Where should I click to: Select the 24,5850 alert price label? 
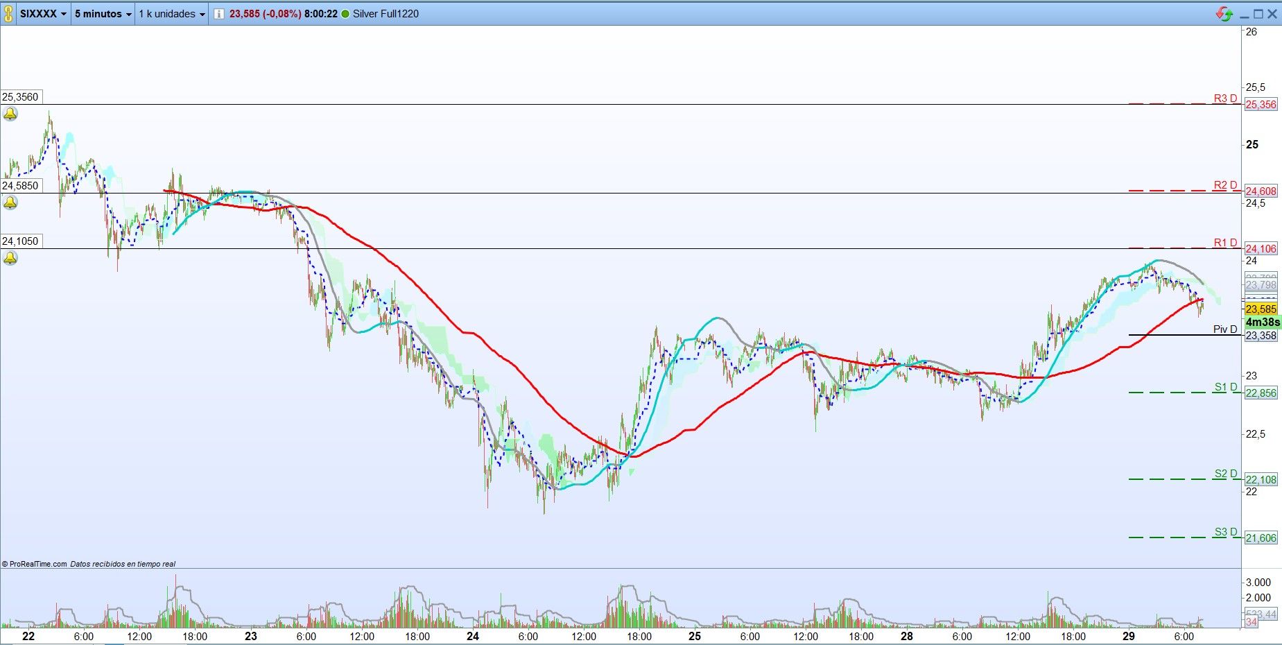tap(21, 186)
